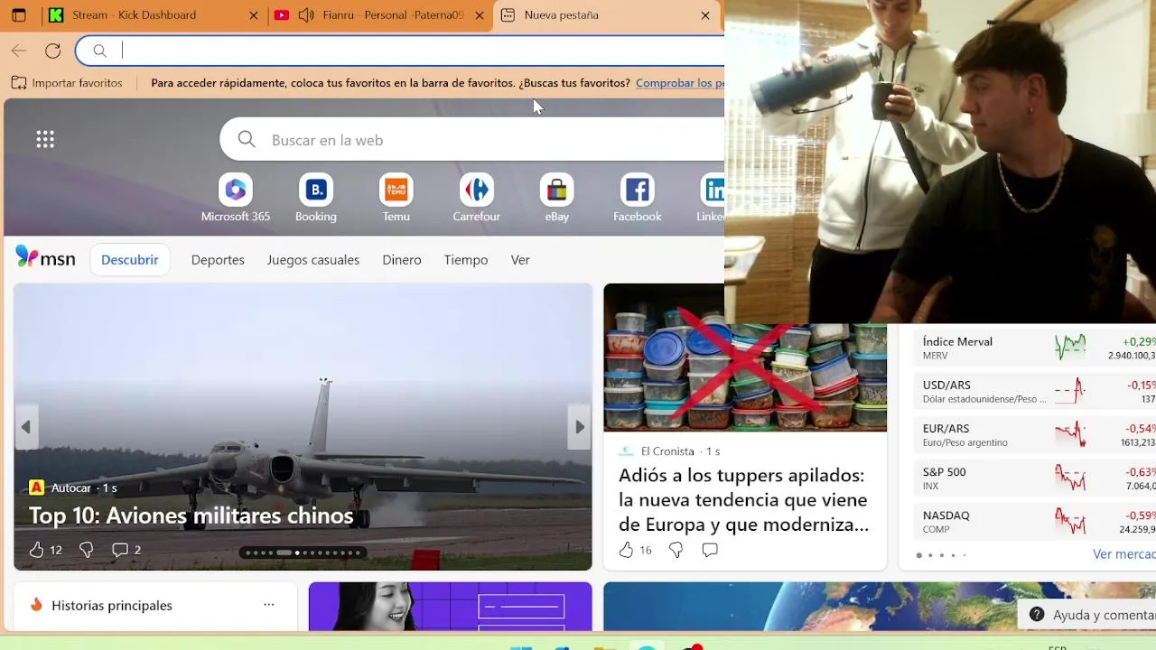Open Carrefour shortcut
The image size is (1156, 650).
477,198
